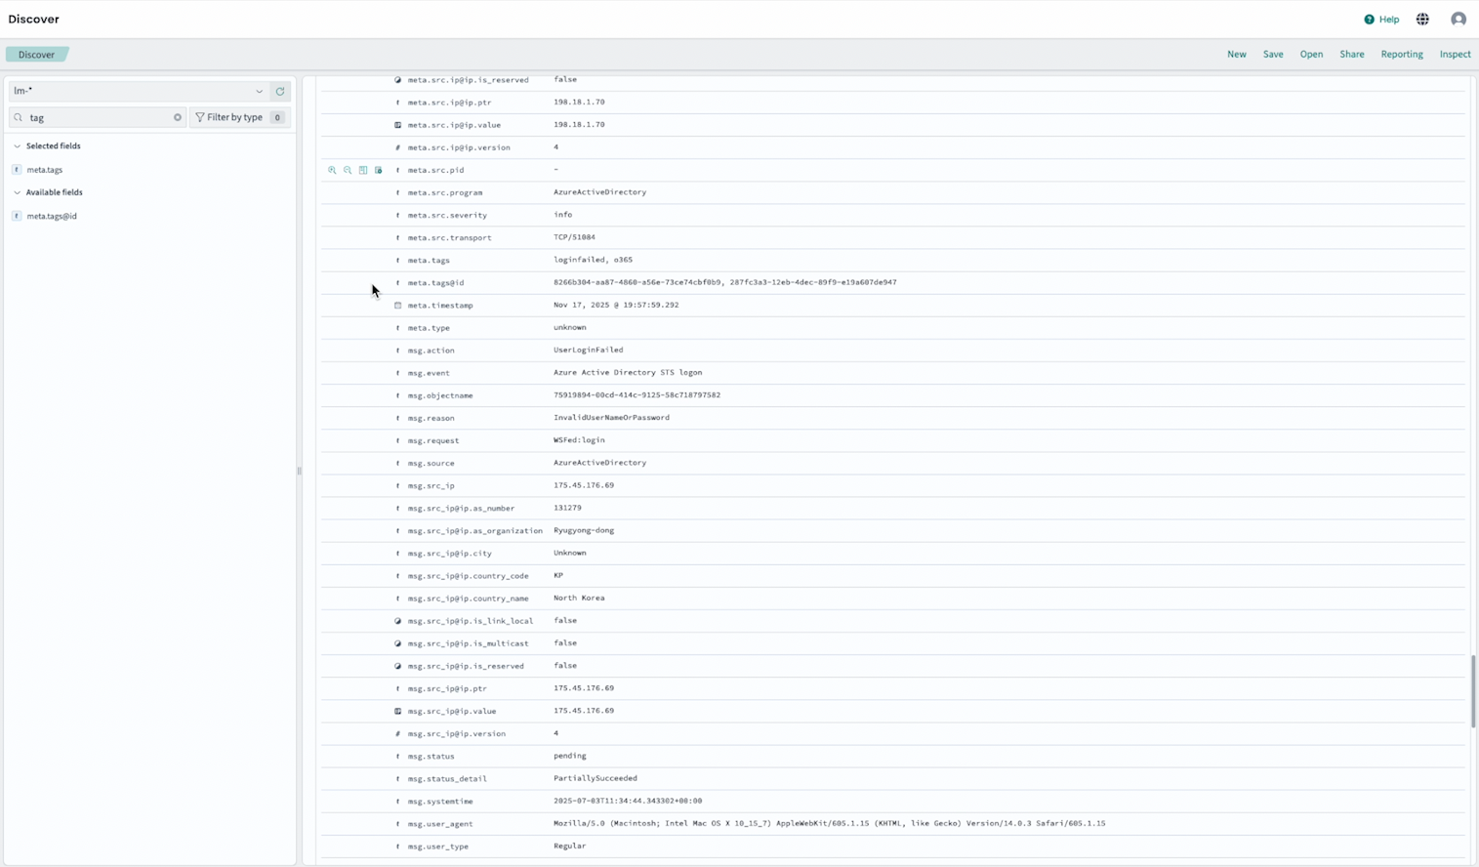
Task: Collapse the Available fields section
Action: pyautogui.click(x=17, y=193)
